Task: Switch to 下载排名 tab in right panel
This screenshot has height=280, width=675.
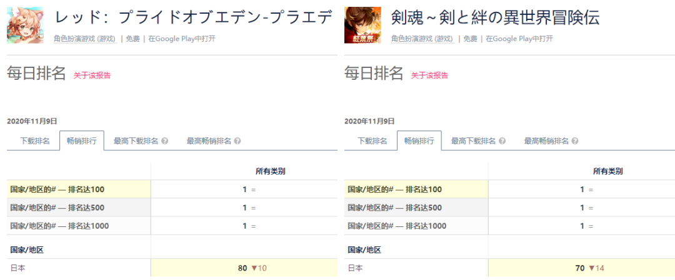Action: tap(372, 141)
